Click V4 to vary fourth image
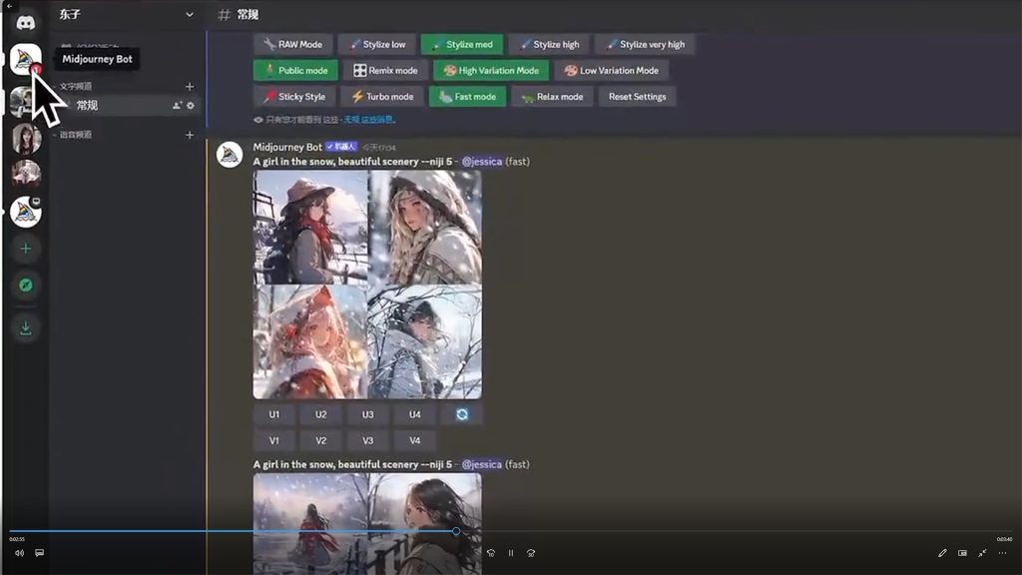 (414, 440)
